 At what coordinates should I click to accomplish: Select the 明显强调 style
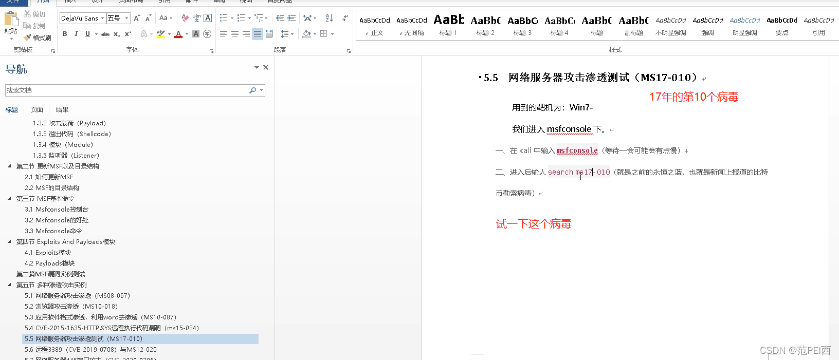(x=744, y=26)
